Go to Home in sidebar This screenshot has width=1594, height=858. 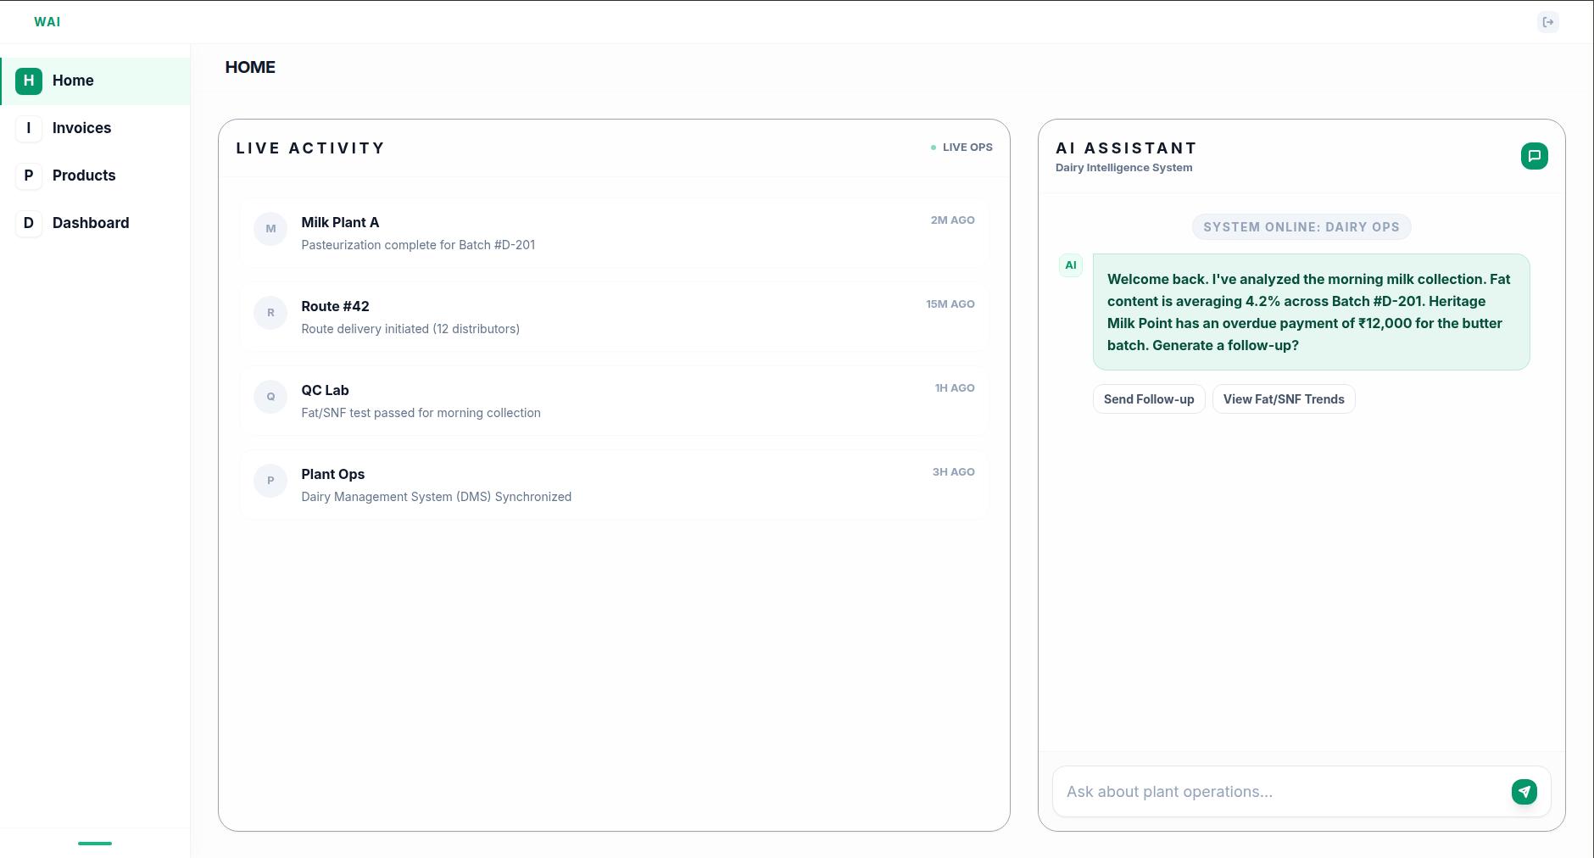click(95, 81)
